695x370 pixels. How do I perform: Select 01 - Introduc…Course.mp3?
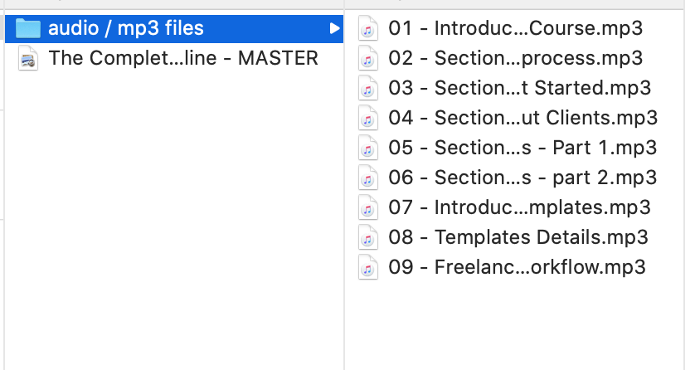coord(516,29)
